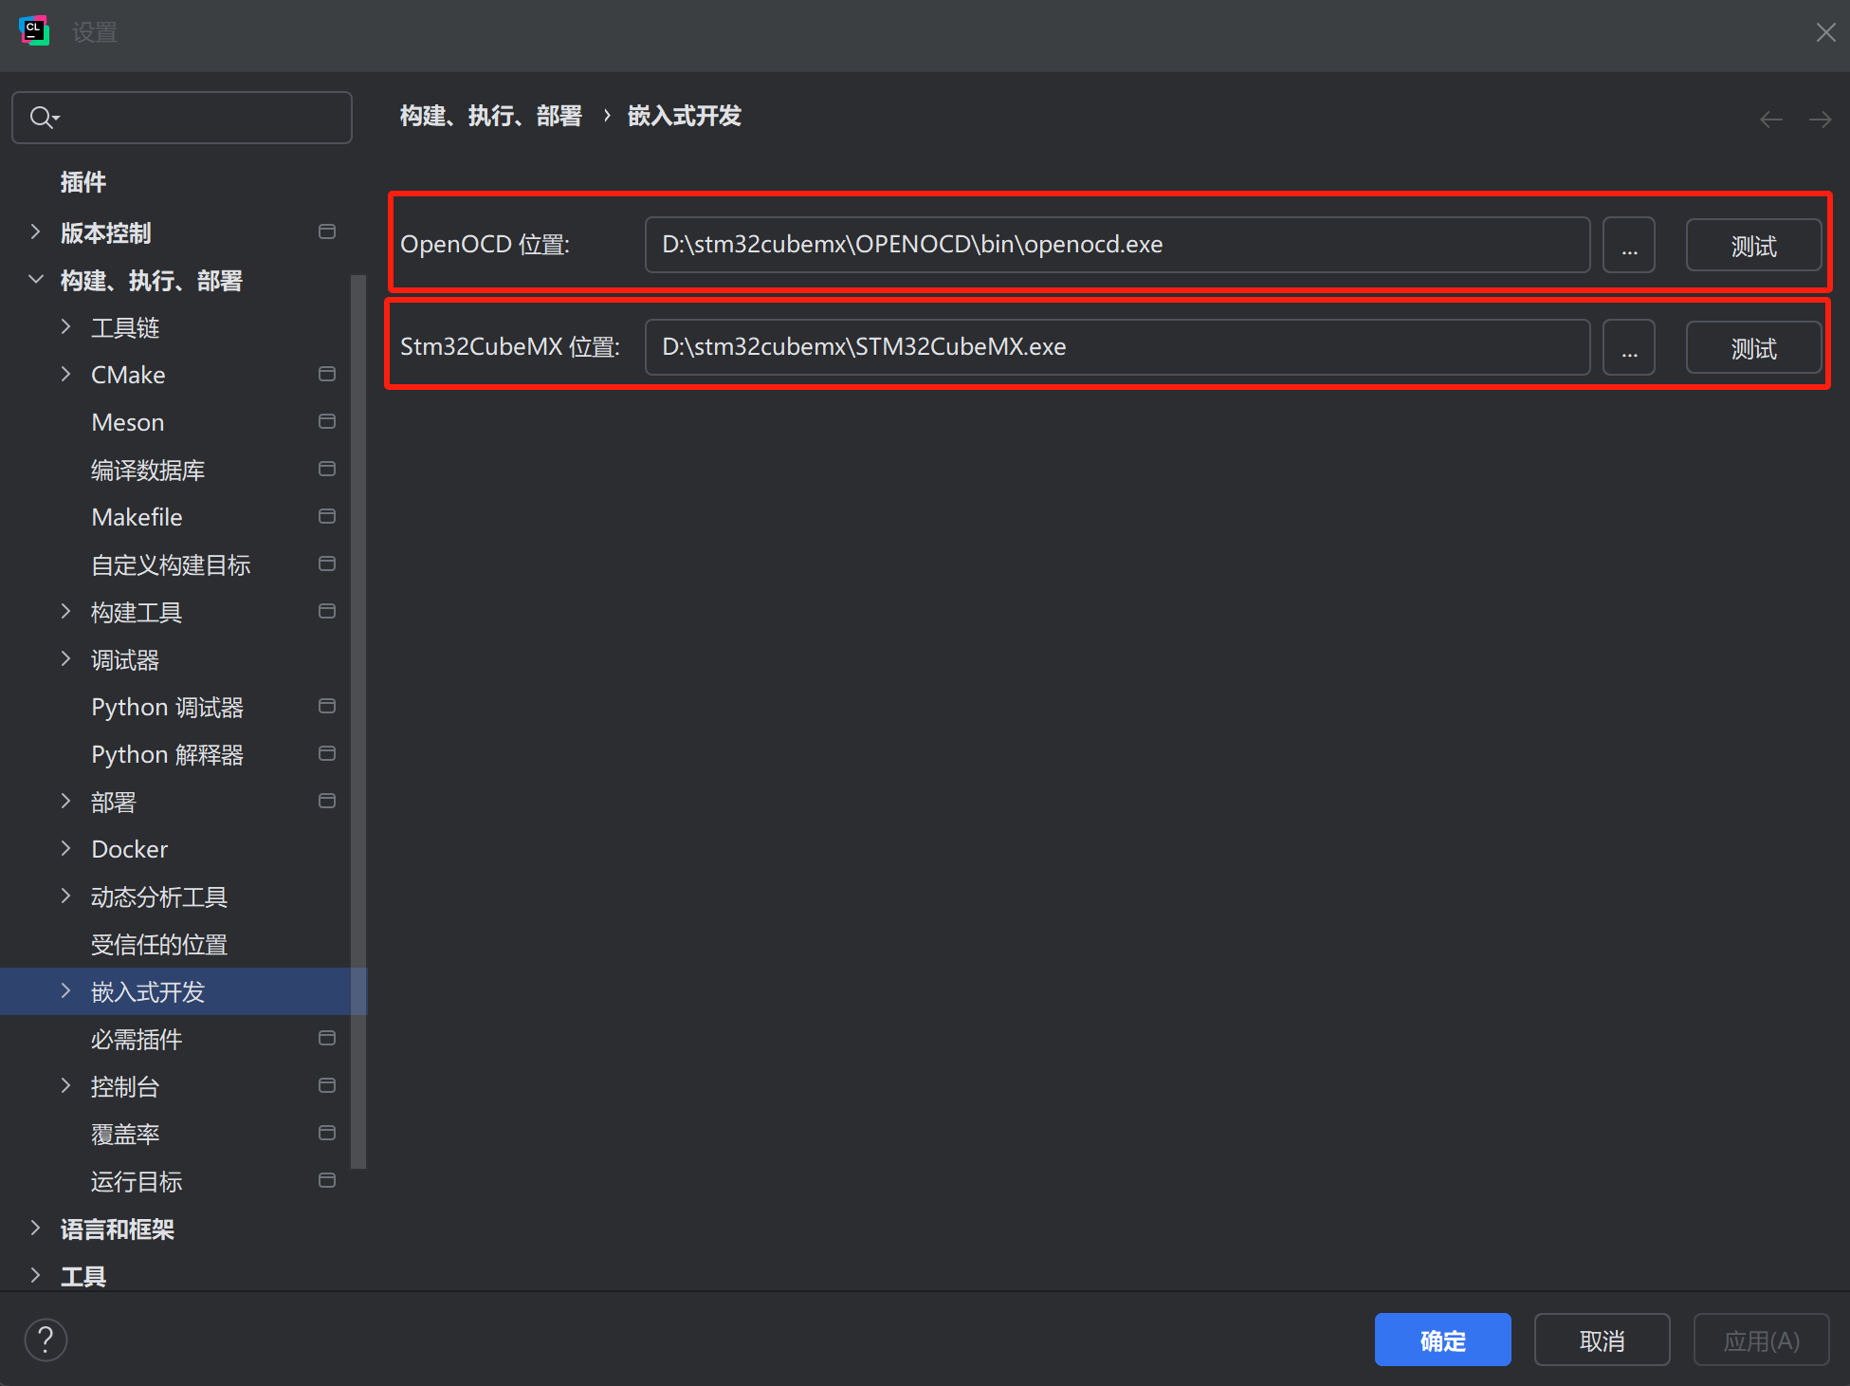Screen dimensions: 1850x1386
Task: Click the CLion logo icon
Action: coord(34,31)
